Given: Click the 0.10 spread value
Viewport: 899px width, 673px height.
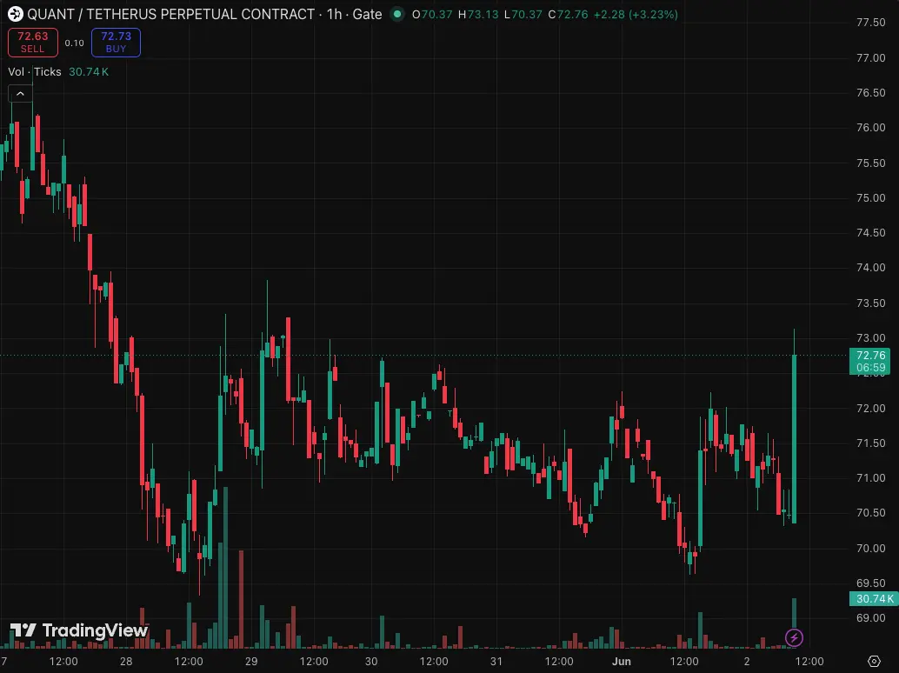Looking at the screenshot, I should pyautogui.click(x=74, y=43).
